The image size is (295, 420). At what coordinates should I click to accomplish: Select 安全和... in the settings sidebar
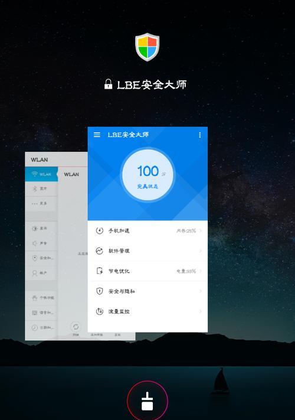pos(41,258)
